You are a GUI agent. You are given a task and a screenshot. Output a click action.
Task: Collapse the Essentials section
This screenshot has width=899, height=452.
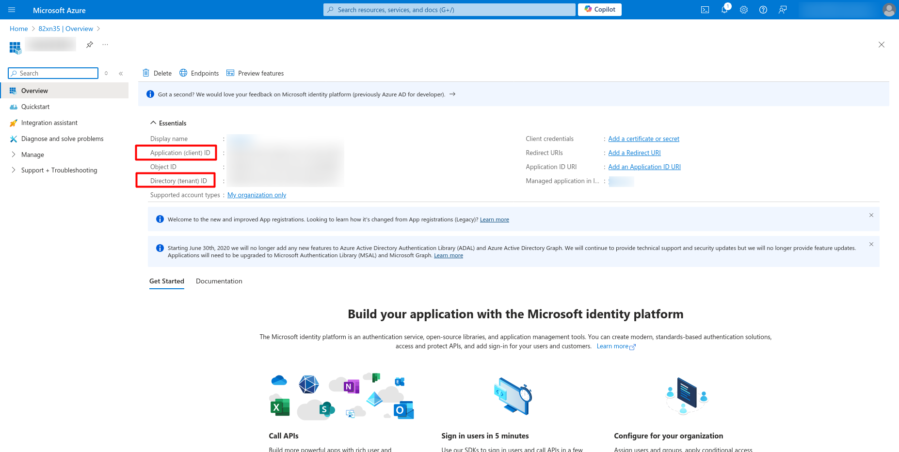coord(153,123)
